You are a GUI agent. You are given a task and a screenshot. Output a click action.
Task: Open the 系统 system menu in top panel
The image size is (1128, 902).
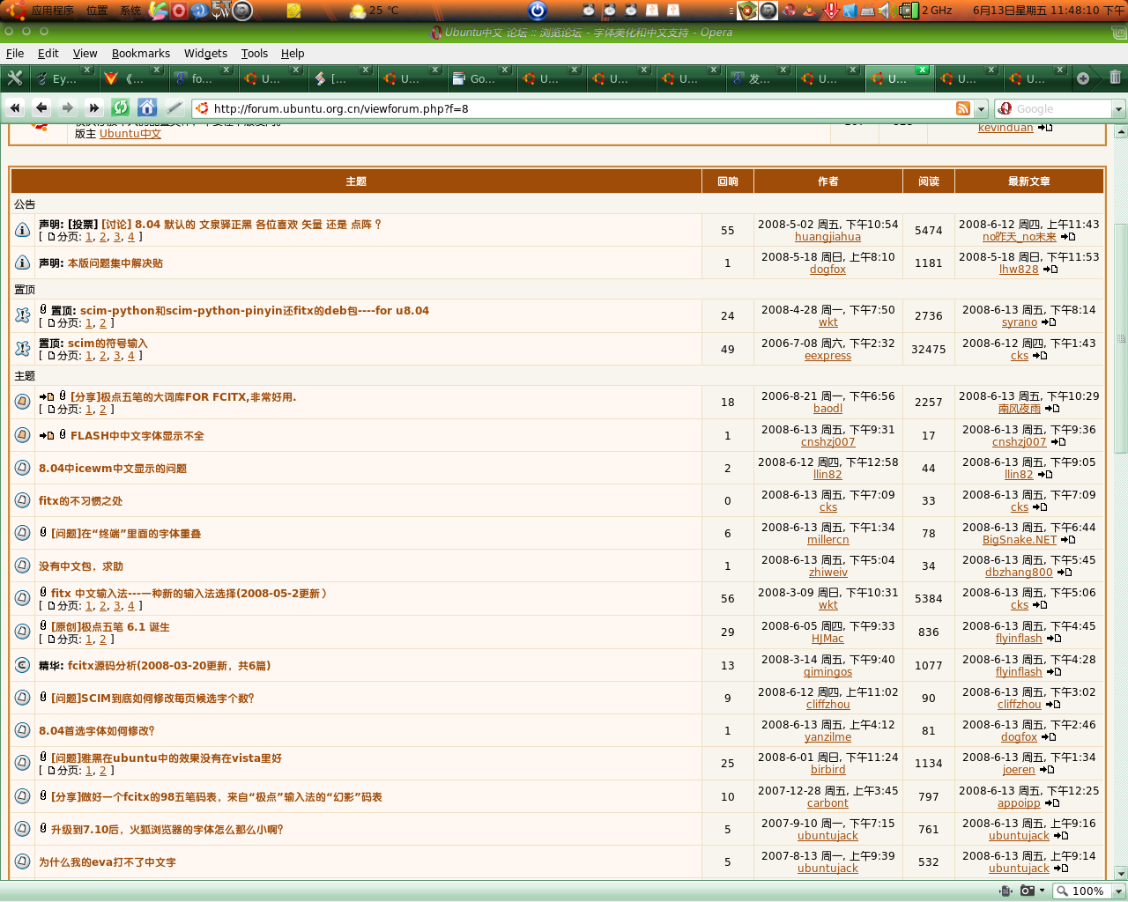click(x=130, y=11)
